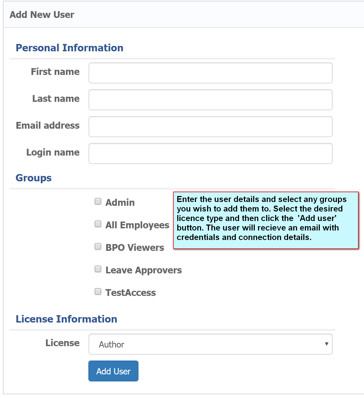Click the Groups section heading
The height and width of the screenshot is (398, 364).
point(34,178)
